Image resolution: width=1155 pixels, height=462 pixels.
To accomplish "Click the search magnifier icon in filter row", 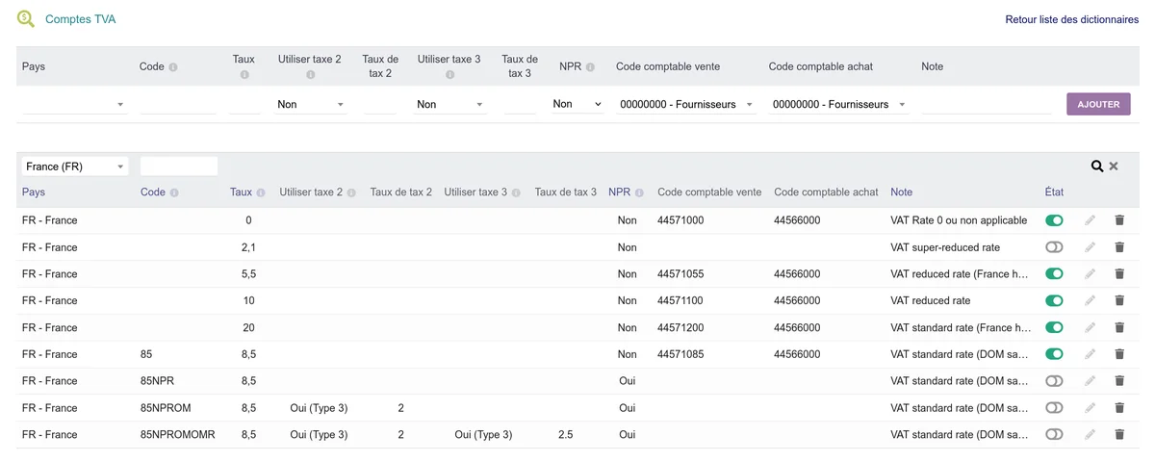I will point(1097,167).
